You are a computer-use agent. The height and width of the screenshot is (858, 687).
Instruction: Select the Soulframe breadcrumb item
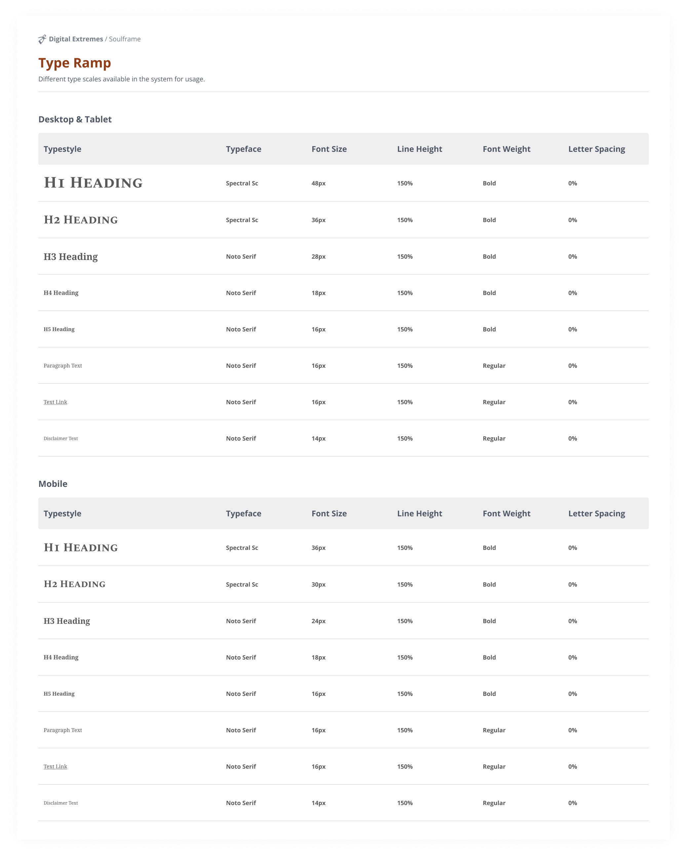point(125,39)
